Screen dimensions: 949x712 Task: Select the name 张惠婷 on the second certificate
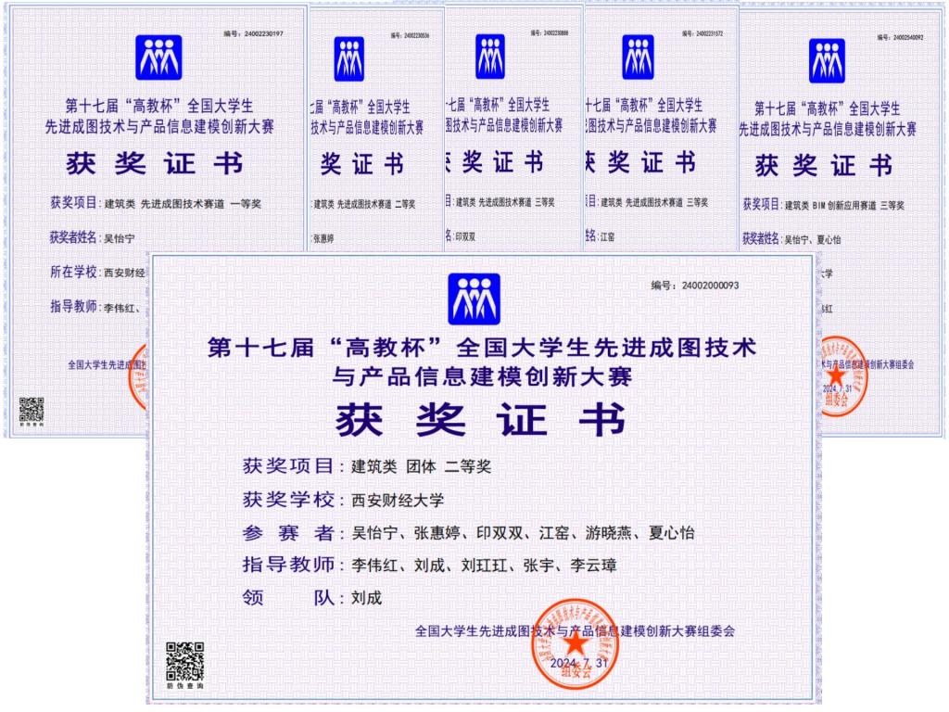click(323, 239)
